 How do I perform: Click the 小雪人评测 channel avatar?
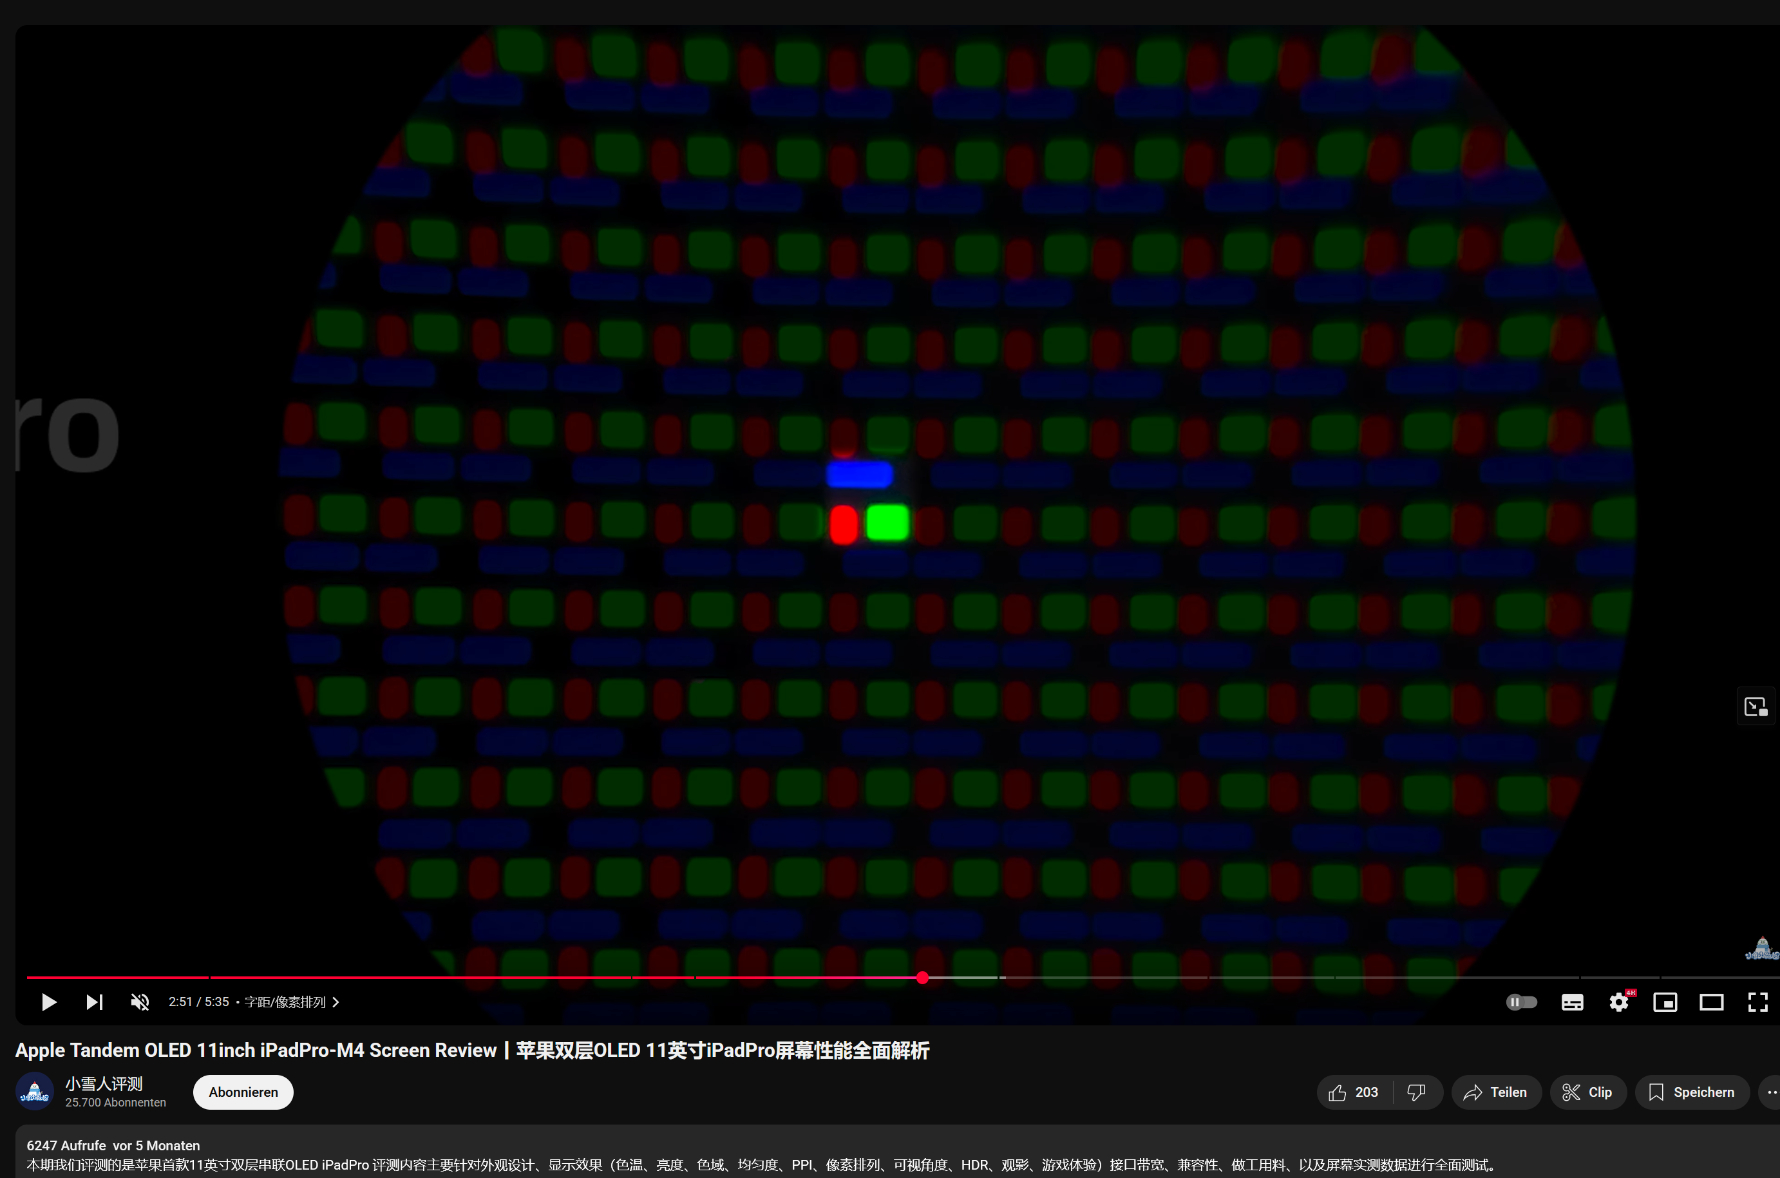35,1091
